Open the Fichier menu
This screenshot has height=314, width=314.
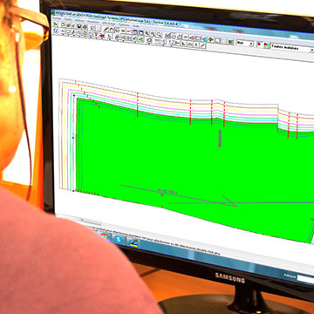pos(57,18)
